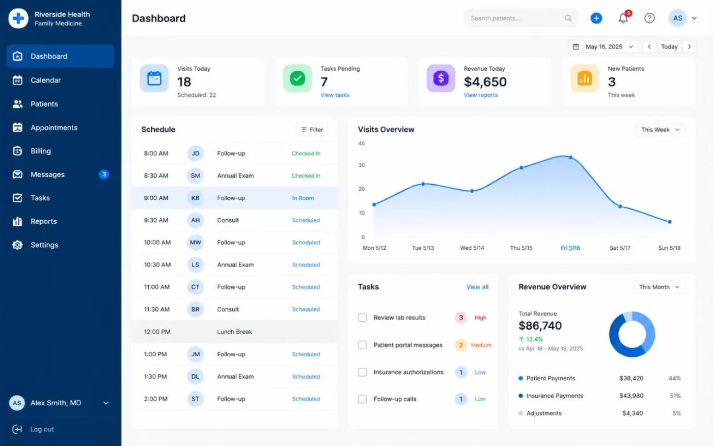
Task: Check the Insurance authorizations task
Action: click(363, 372)
